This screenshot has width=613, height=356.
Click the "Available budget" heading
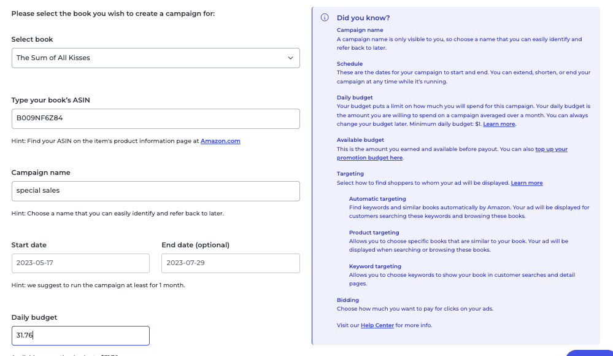tap(360, 140)
